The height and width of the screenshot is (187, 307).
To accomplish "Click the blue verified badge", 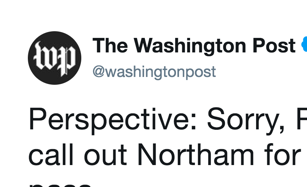I will pyautogui.click(x=304, y=45).
